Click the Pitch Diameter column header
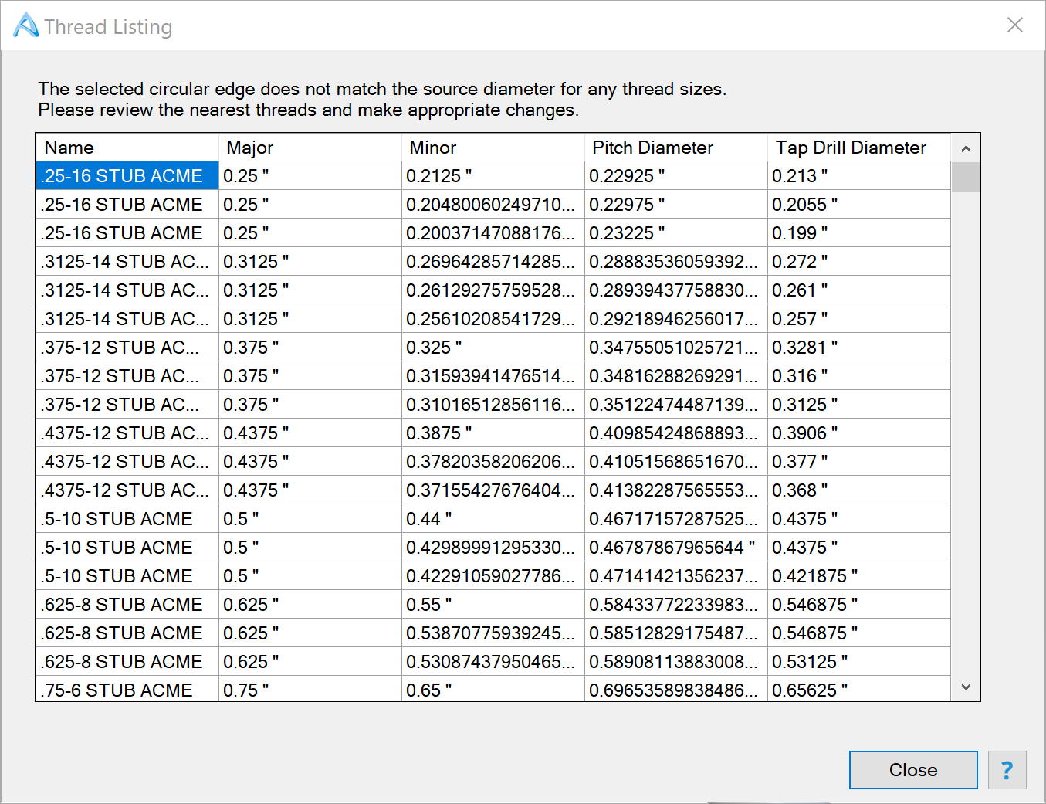This screenshot has width=1046, height=804. coord(676,148)
